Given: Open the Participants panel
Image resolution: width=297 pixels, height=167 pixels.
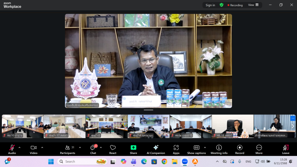Looking at the screenshot, I should pos(67,149).
